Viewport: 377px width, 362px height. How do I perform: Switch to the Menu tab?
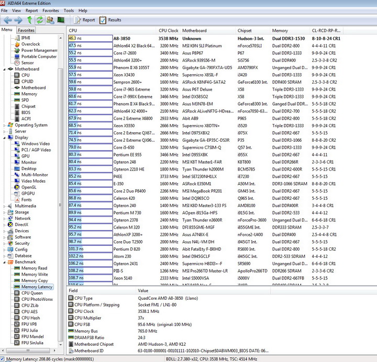7,30
